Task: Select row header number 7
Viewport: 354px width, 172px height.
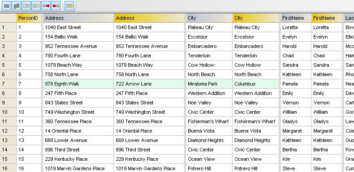Action: pyautogui.click(x=8, y=84)
